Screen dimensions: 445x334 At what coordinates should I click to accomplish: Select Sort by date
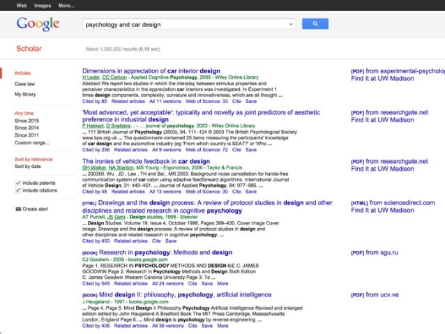coord(28,166)
